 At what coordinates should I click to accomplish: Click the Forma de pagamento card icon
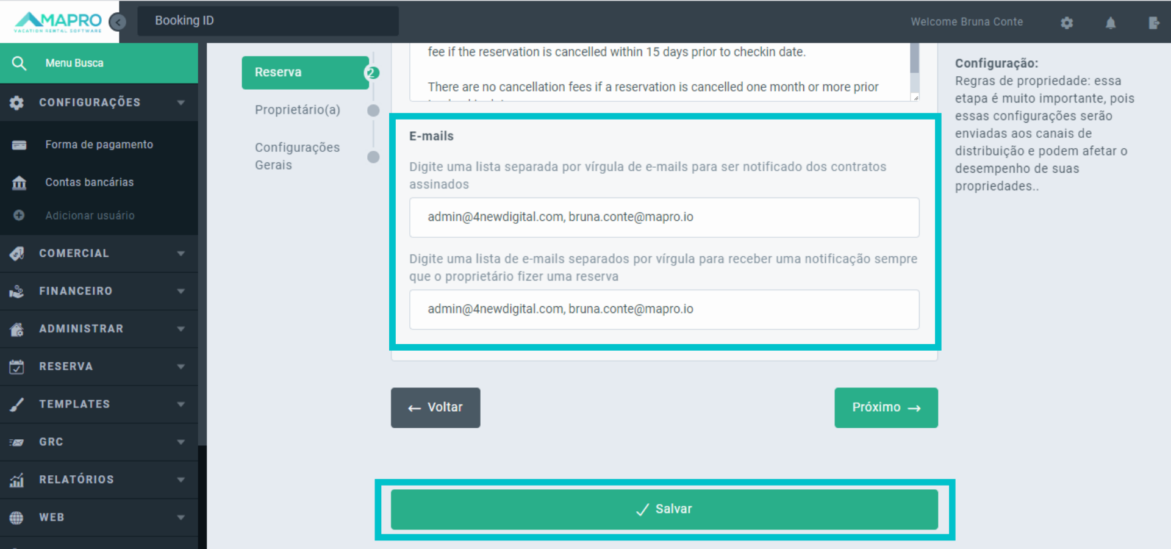19,145
